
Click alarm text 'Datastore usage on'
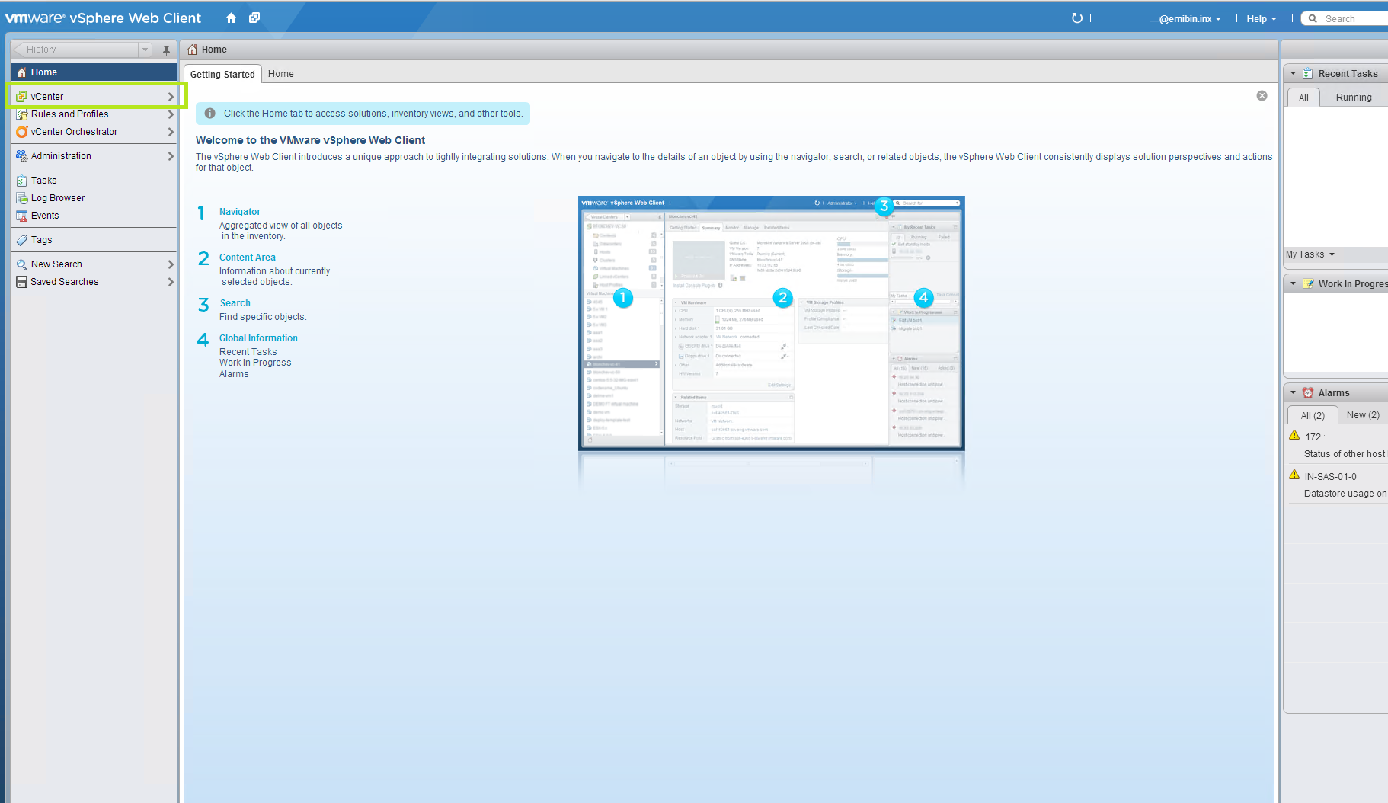[1345, 494]
